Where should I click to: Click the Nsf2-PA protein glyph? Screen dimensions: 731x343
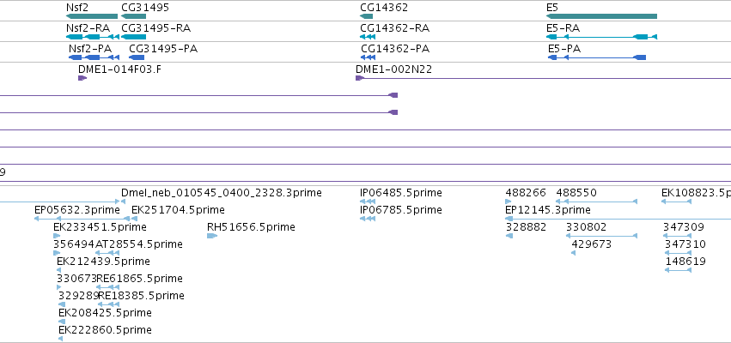coord(94,57)
